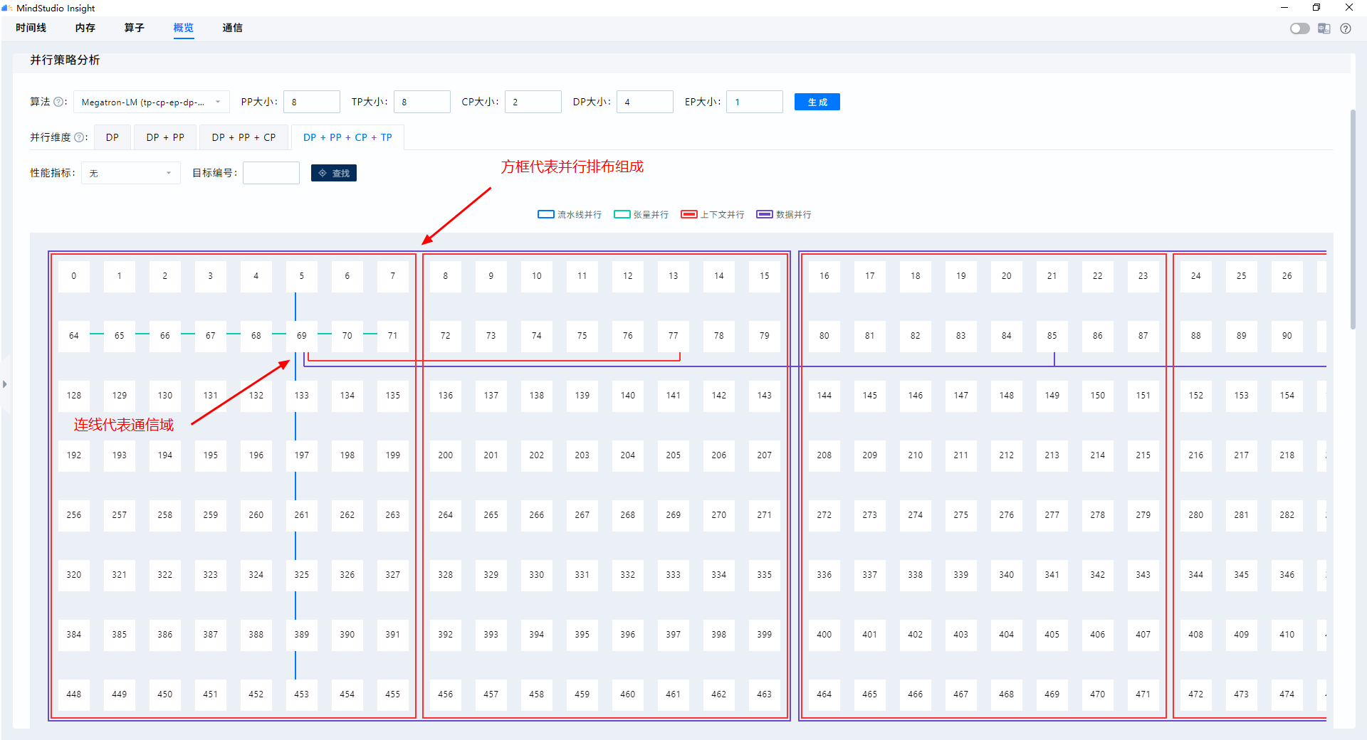1367x740 pixels.
Task: Open the Megatron-LM algorithm dropdown
Action: (152, 102)
